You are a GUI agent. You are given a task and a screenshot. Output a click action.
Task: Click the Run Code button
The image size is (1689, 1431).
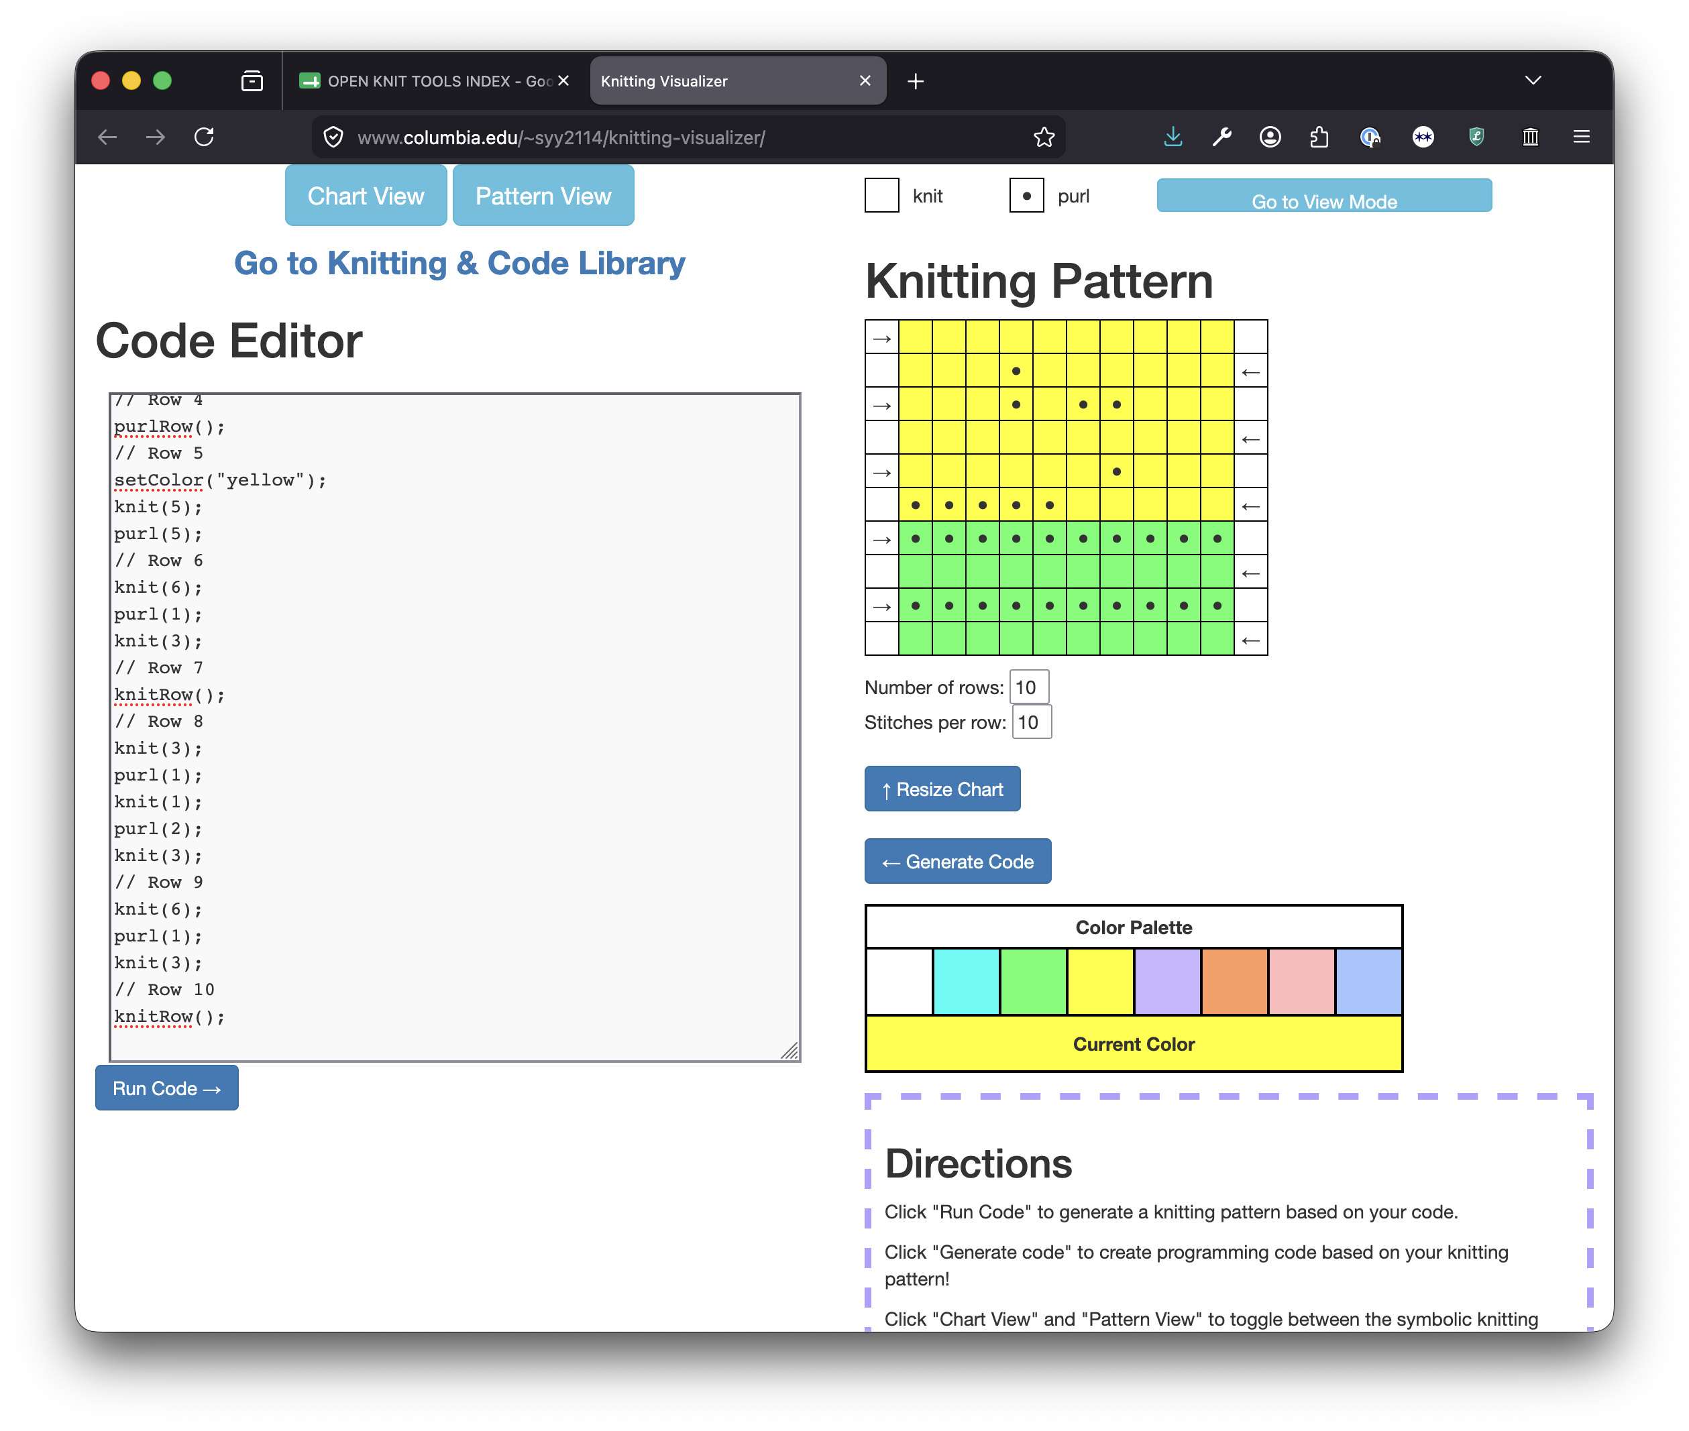[x=166, y=1088]
